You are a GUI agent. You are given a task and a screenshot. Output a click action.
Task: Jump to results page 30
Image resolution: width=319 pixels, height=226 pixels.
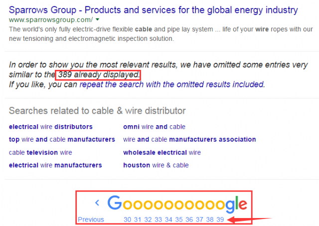[128, 220]
